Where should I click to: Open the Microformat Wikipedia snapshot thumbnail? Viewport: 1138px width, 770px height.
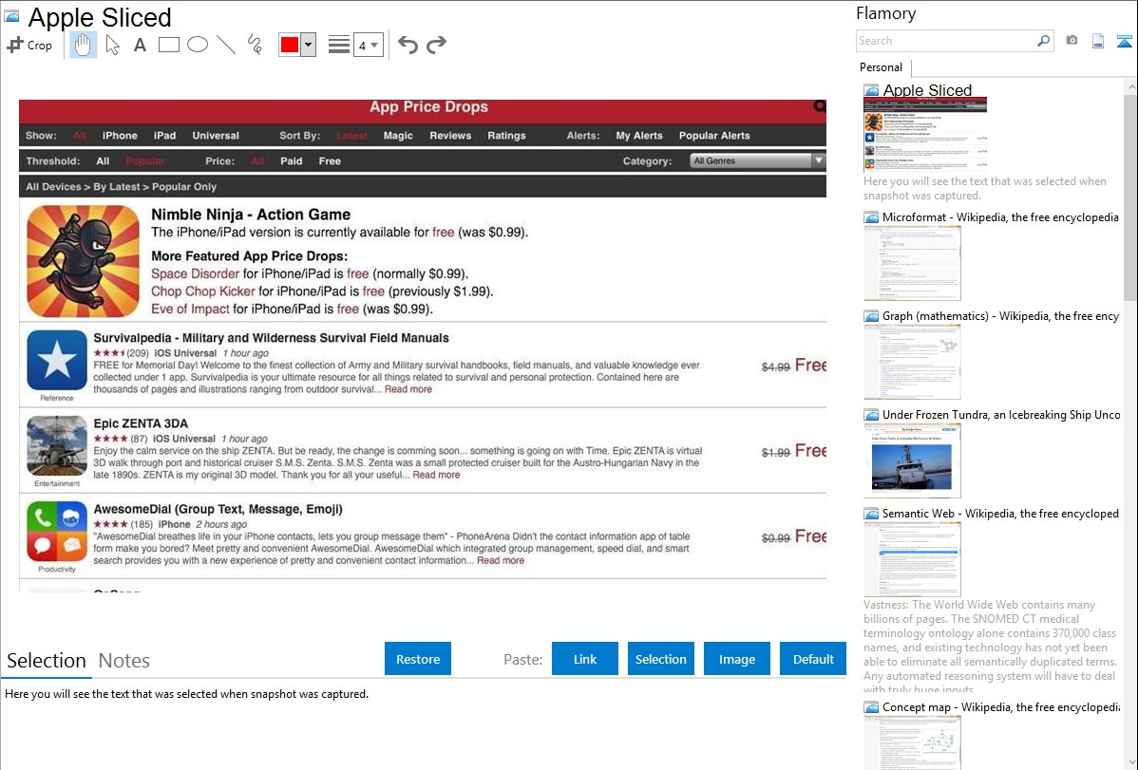(912, 263)
